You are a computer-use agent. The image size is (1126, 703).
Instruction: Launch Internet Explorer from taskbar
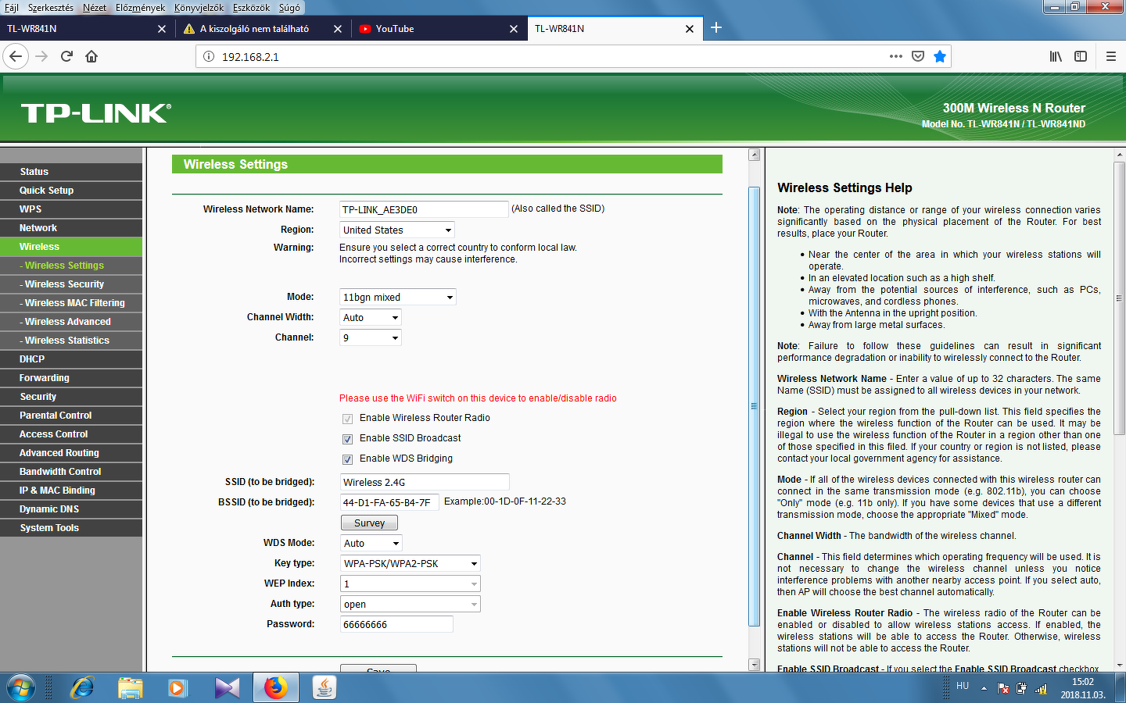pos(82,687)
